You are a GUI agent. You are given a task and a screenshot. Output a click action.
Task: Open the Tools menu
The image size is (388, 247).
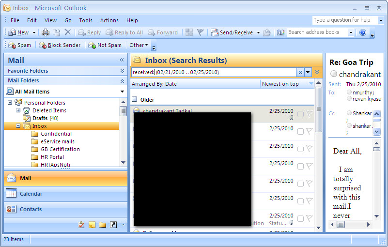(x=86, y=20)
